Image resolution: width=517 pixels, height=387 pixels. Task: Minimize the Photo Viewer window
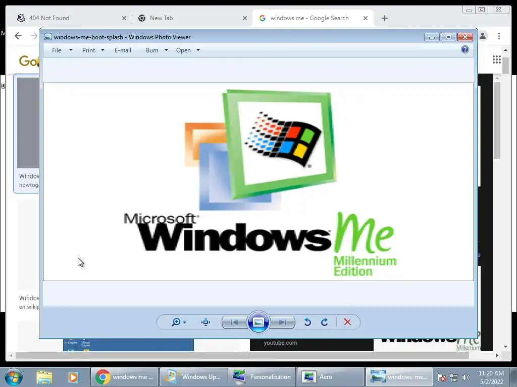tap(432, 37)
